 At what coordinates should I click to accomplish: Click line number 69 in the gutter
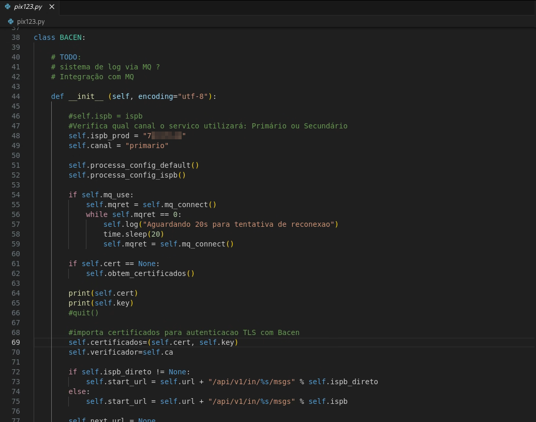tap(16, 342)
